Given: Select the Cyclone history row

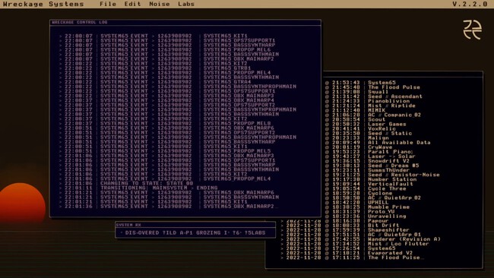Looking at the screenshot, I should coord(359,193).
